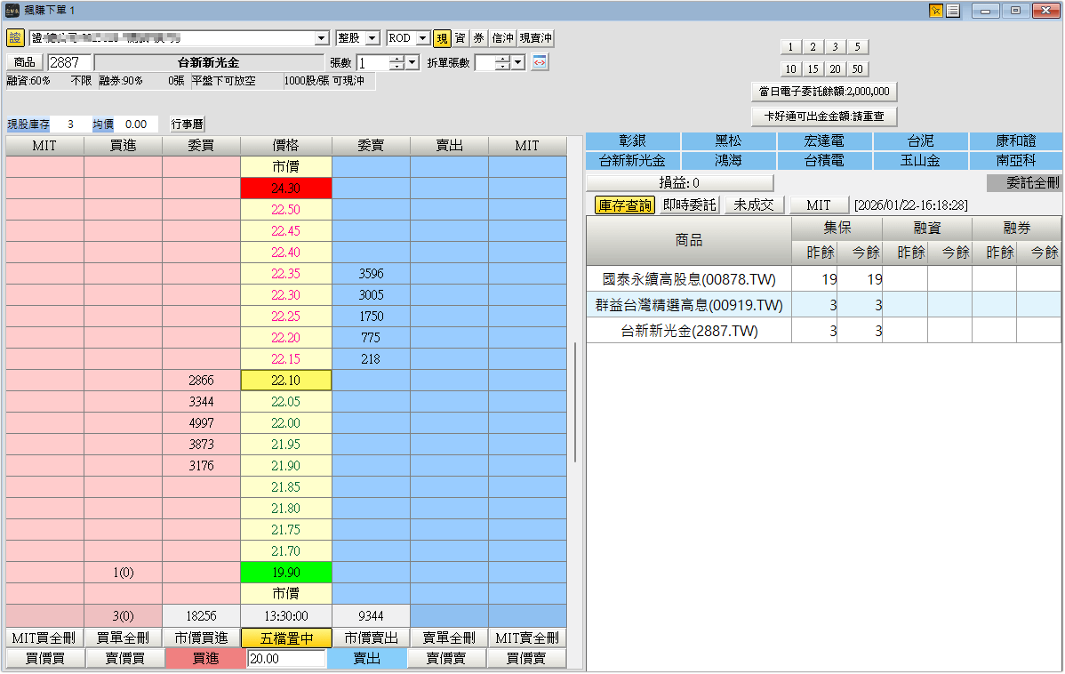Screen dimensions: 1065x674
Task: Click bid volume 2866 cell
Action: (201, 381)
